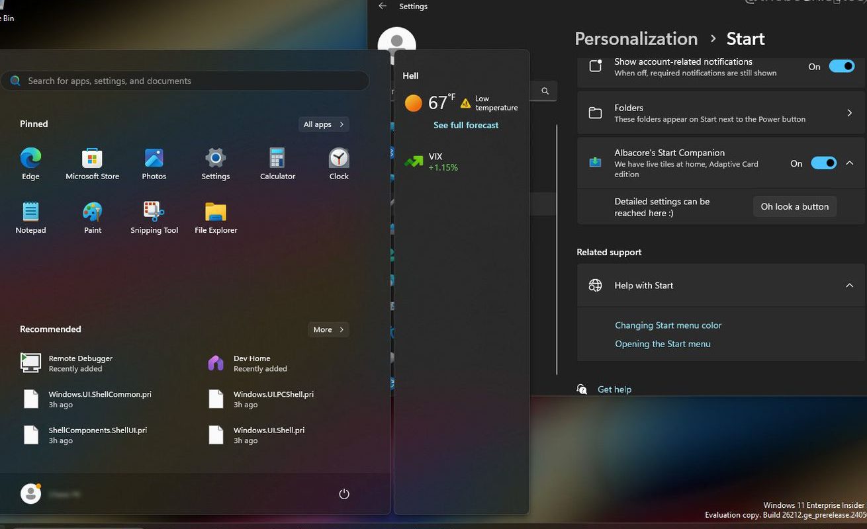Open Notepad from pinned apps
This screenshot has width=867, height=529.
tap(30, 218)
